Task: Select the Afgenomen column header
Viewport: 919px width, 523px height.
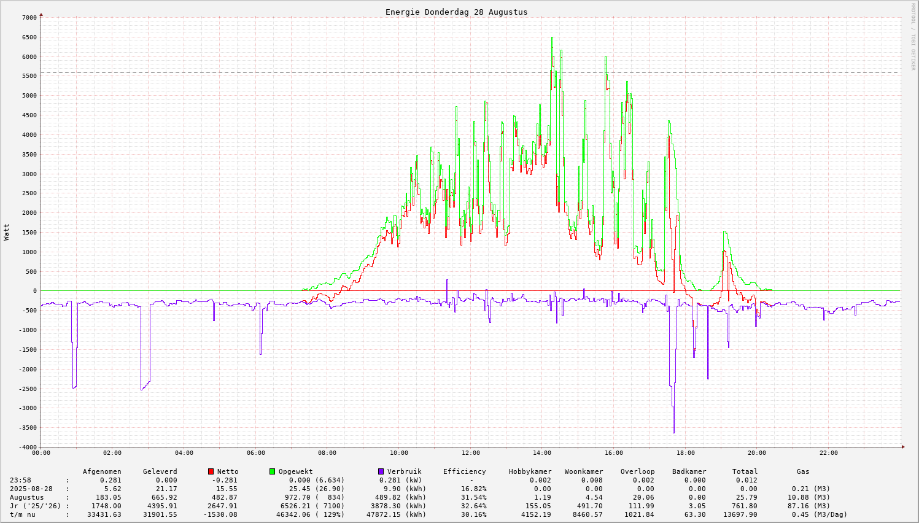Action: click(x=102, y=471)
